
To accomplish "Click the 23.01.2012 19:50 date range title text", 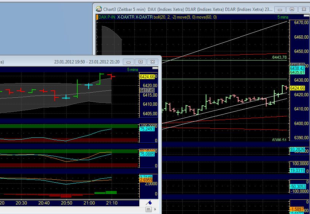I will [88, 62].
